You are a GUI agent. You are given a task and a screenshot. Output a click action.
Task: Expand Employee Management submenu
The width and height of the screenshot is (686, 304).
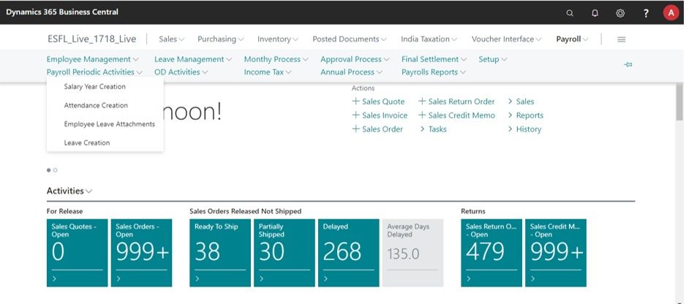pos(93,59)
